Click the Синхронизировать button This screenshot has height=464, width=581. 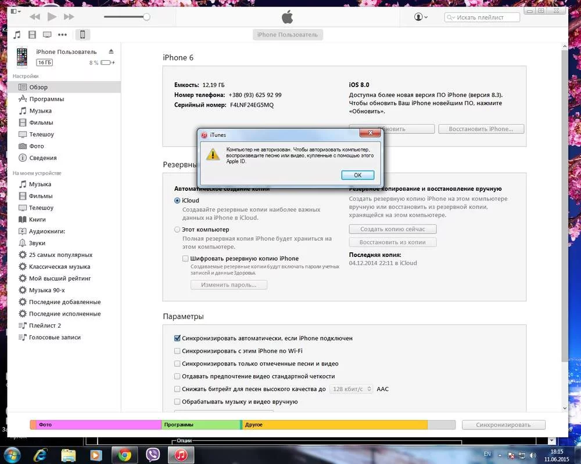[x=504, y=425]
